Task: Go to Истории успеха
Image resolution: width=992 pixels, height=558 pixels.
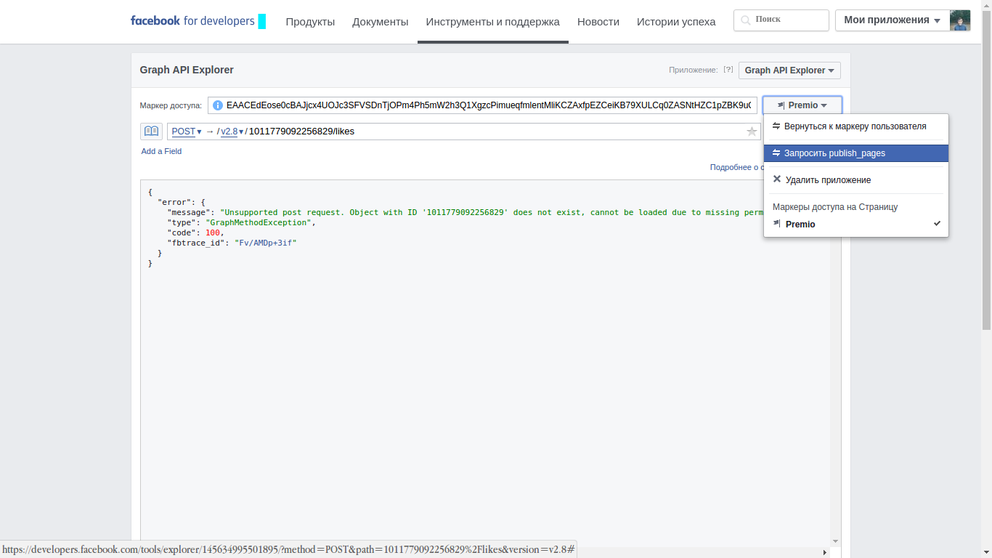Action: [x=676, y=22]
